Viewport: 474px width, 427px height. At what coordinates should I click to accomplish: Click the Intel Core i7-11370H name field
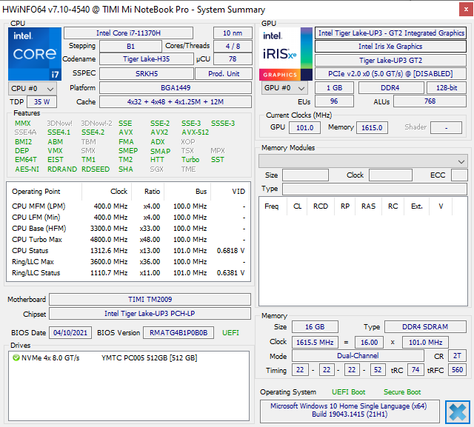coord(128,33)
